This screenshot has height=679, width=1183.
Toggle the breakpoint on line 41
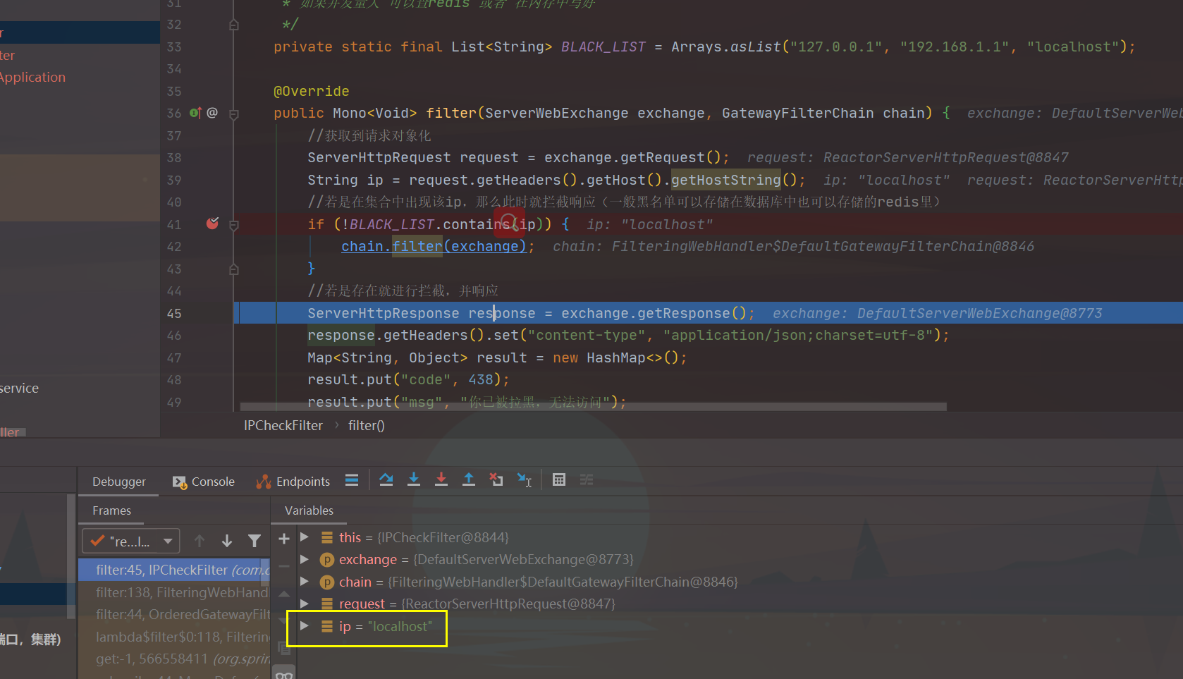[x=212, y=224]
